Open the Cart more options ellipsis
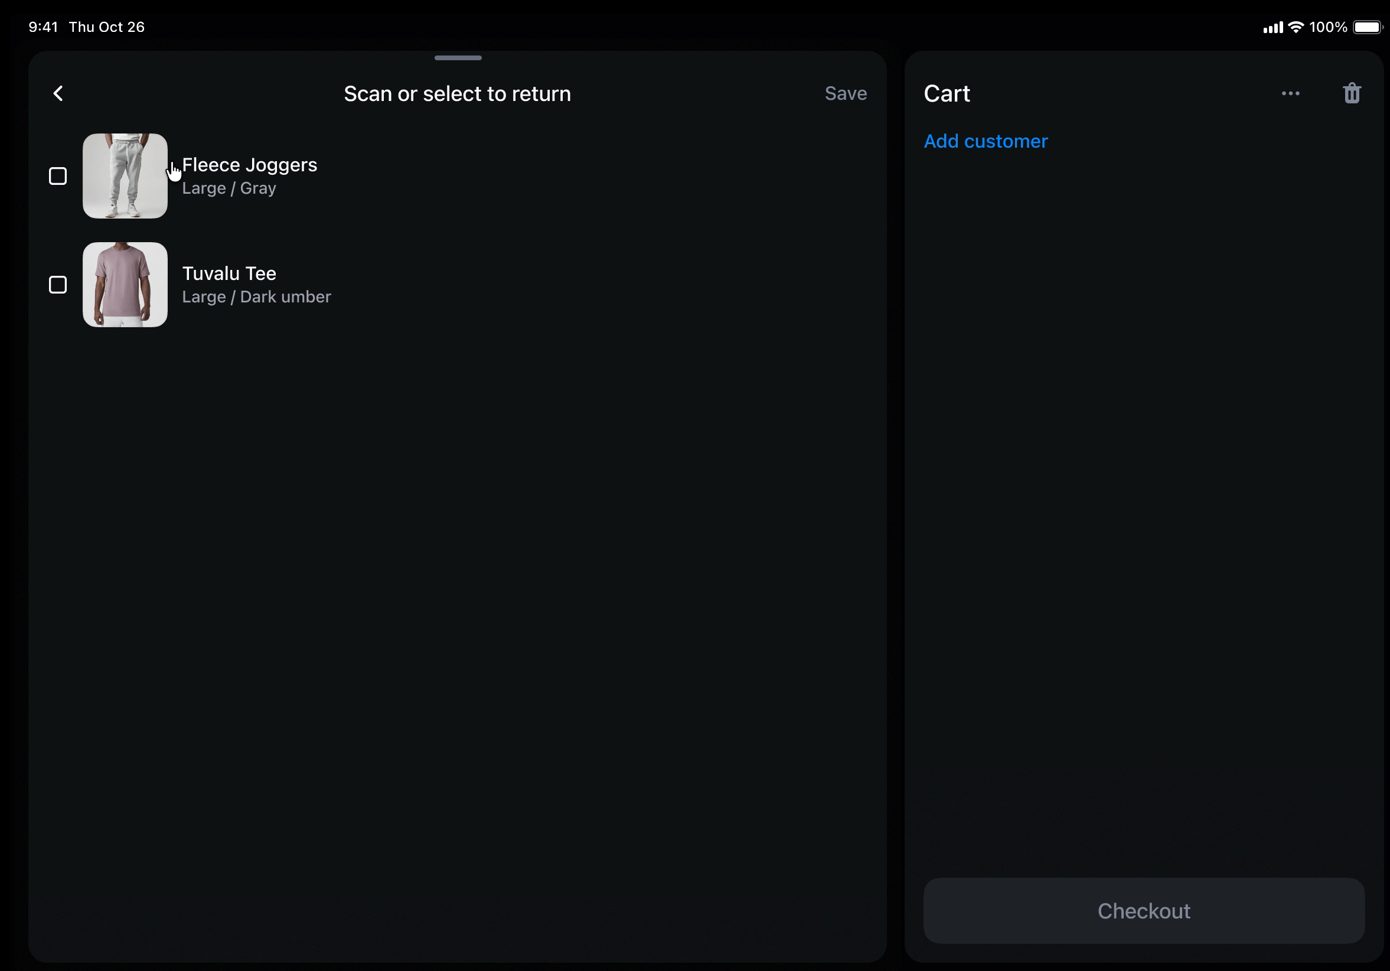This screenshot has height=971, width=1390. pos(1290,93)
